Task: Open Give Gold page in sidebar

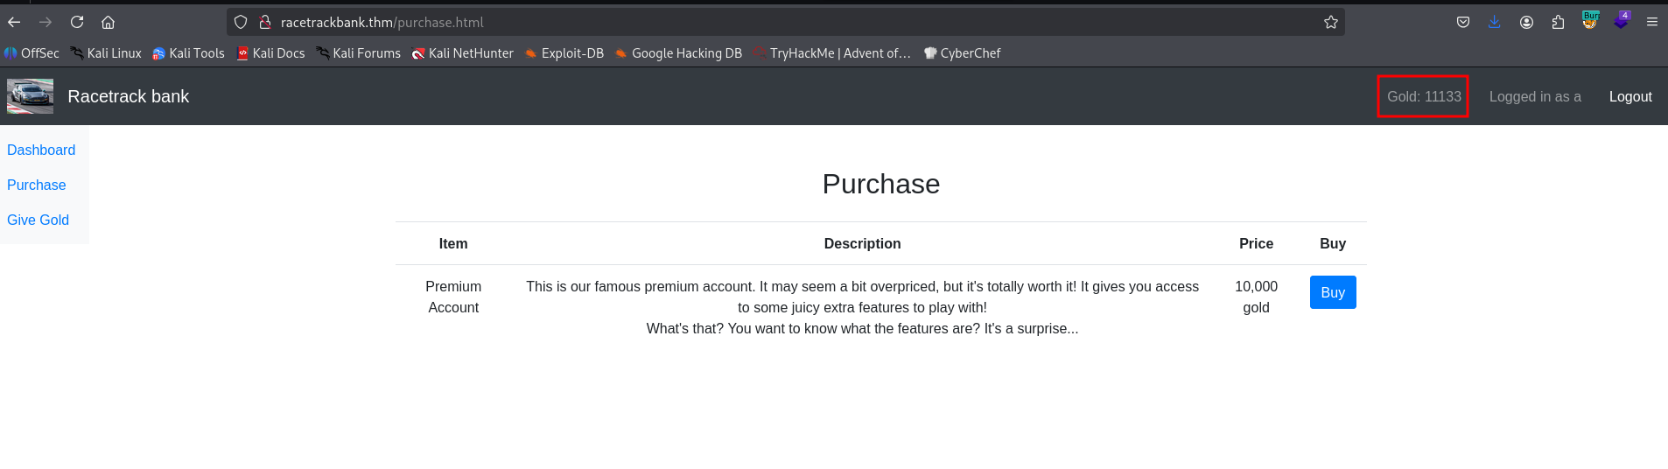Action: pyautogui.click(x=38, y=220)
